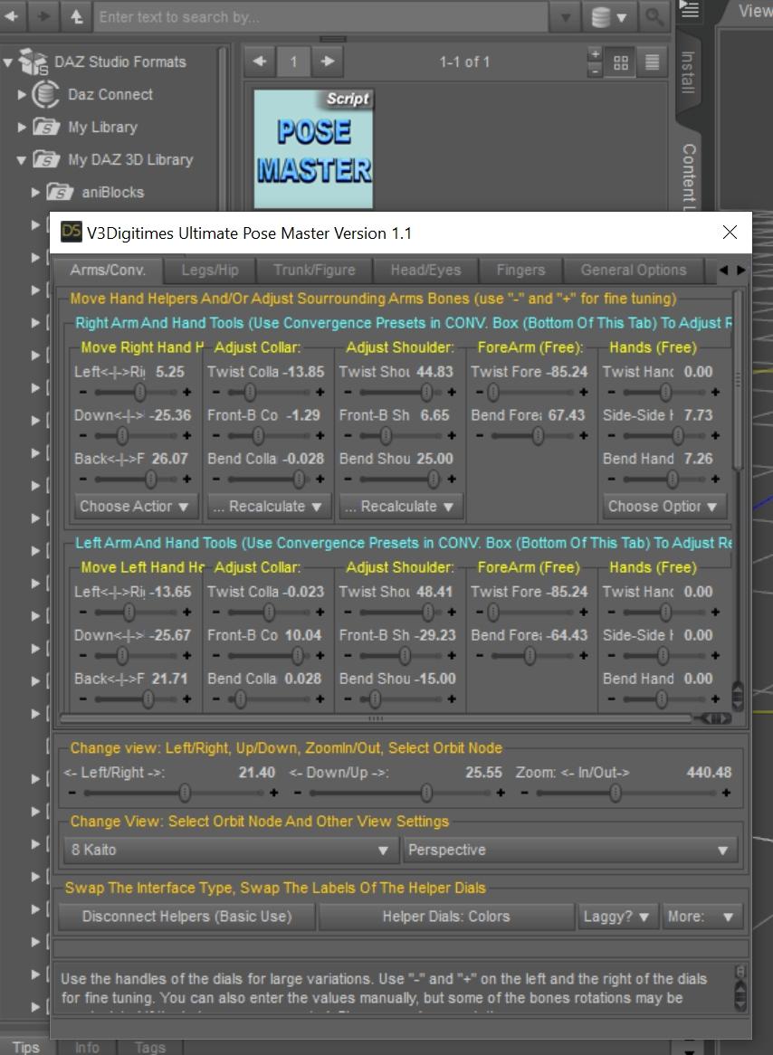
Task: Click the Daz Connect database icon
Action: [x=46, y=94]
